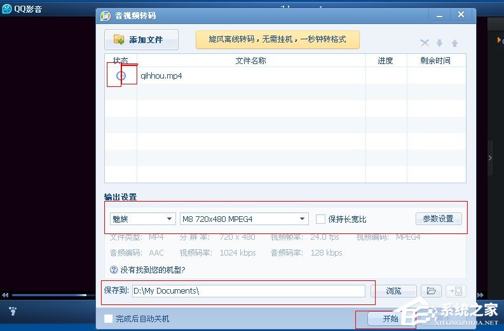Screen dimensions: 504x331
Task: Click the 进度 column header
Action: (x=386, y=60)
